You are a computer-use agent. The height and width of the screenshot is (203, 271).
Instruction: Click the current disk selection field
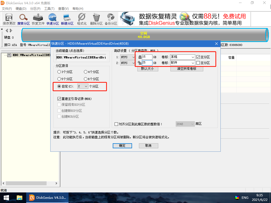(x=81, y=57)
